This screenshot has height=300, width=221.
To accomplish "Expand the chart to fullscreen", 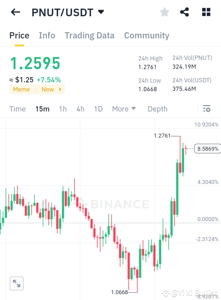I will click(16, 283).
